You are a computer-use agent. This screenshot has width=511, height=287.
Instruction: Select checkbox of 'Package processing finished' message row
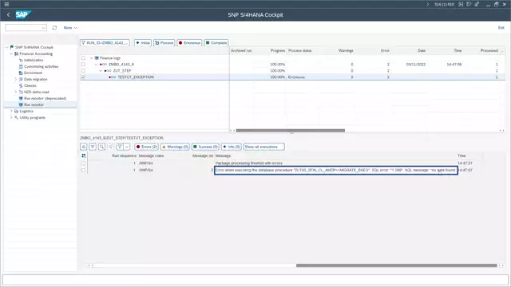83,163
